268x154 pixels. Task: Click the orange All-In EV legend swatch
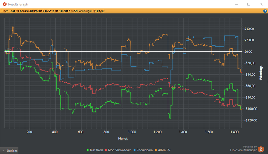(155, 150)
